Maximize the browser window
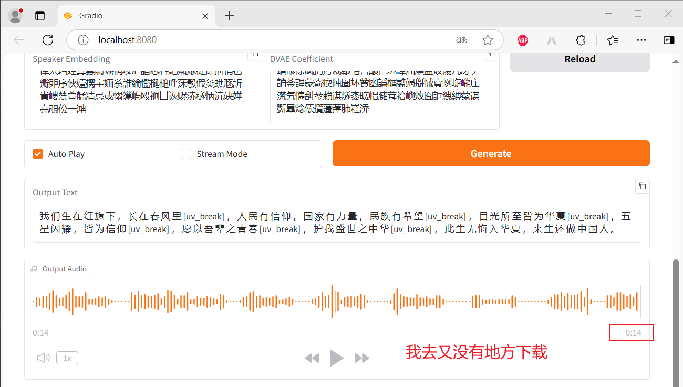 pos(638,14)
